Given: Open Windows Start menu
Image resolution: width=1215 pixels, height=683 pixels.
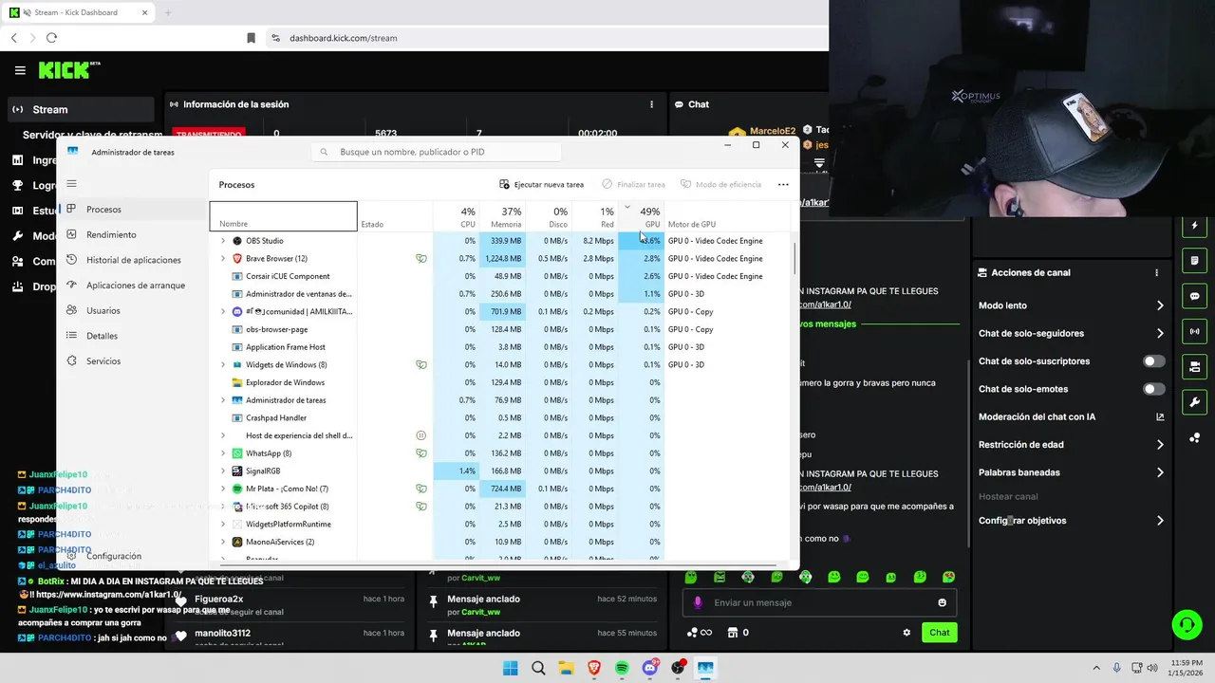Looking at the screenshot, I should tap(511, 668).
